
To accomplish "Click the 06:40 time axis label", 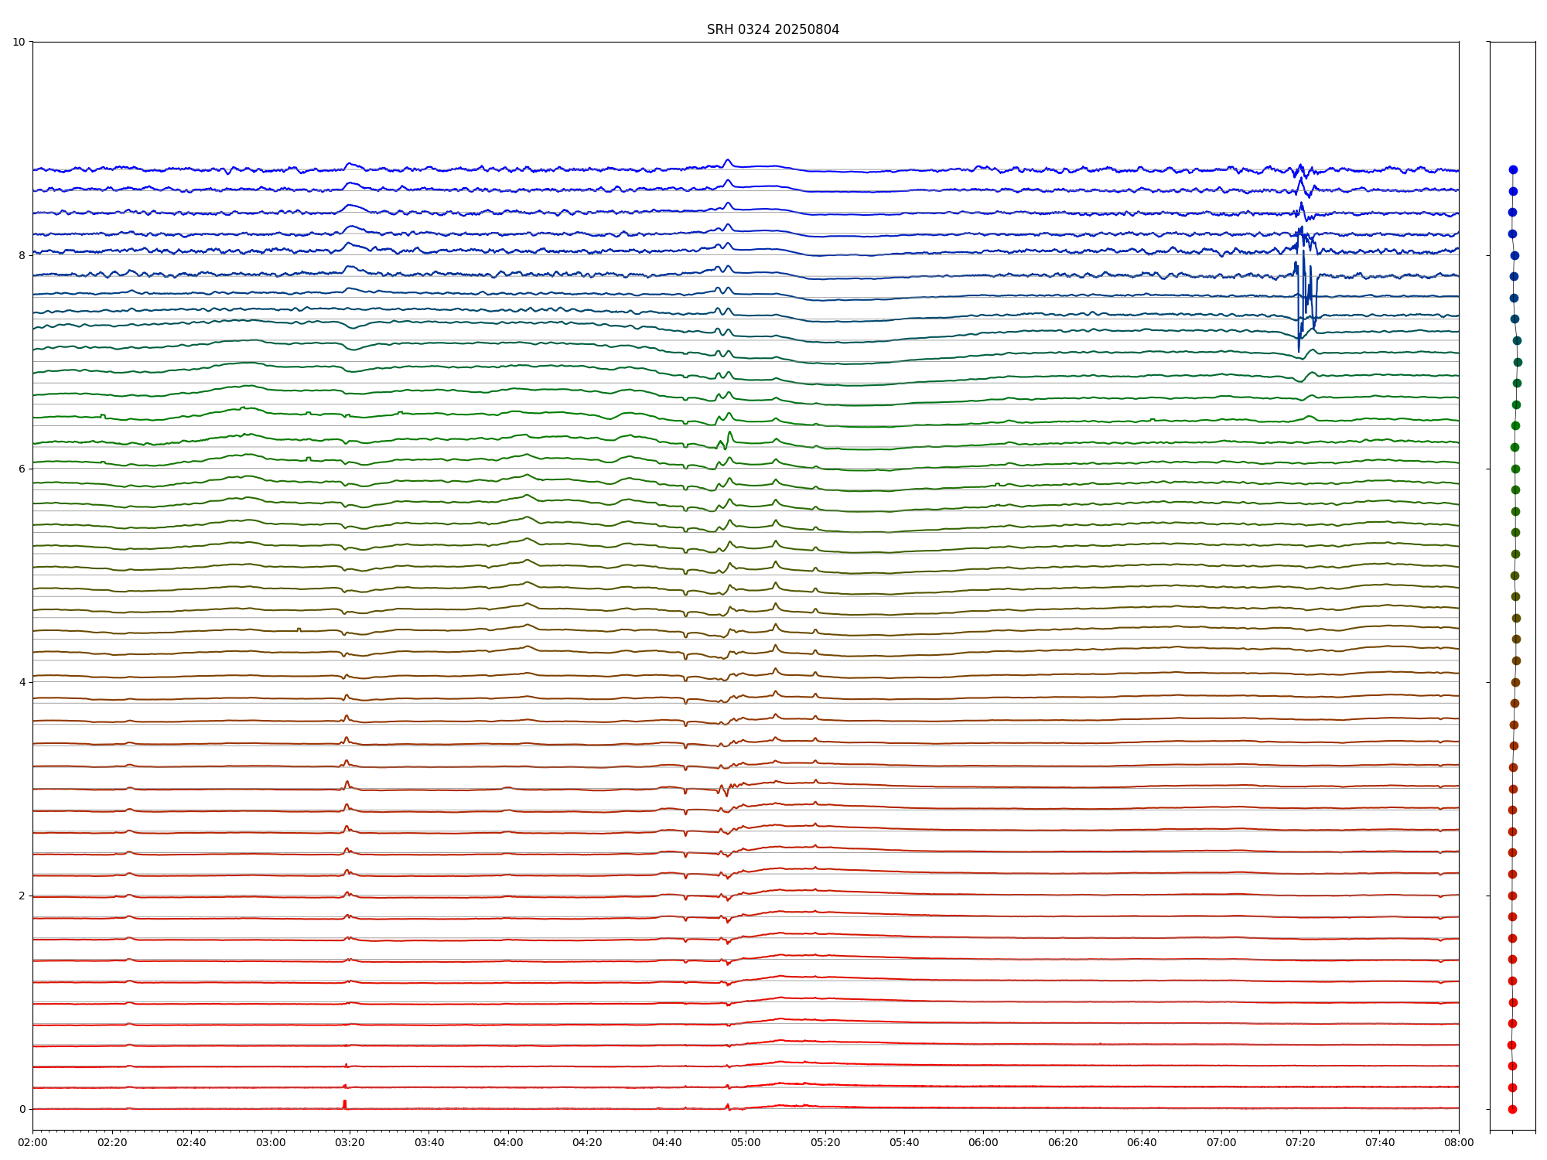I will (x=1142, y=1142).
